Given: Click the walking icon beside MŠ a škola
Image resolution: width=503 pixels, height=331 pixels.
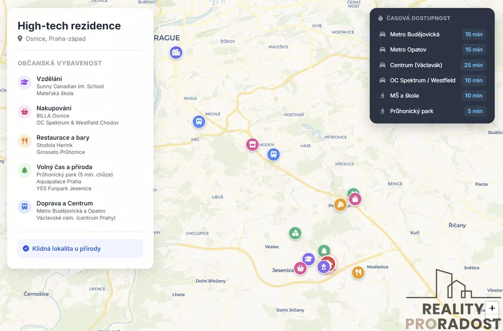Looking at the screenshot, I should (x=382, y=95).
